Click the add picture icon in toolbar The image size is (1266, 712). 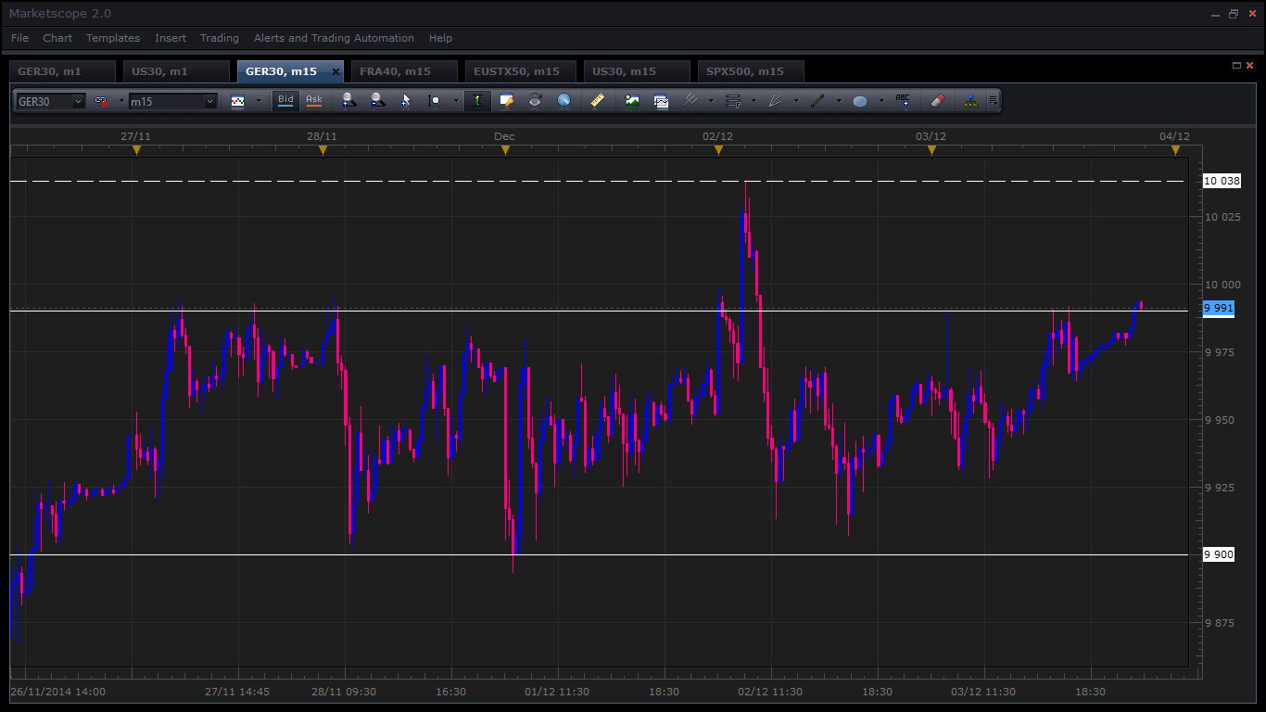tap(632, 100)
